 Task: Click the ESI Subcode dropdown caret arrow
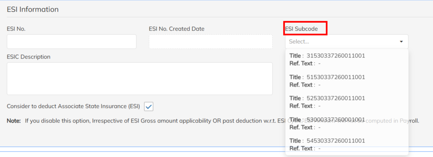coord(401,42)
